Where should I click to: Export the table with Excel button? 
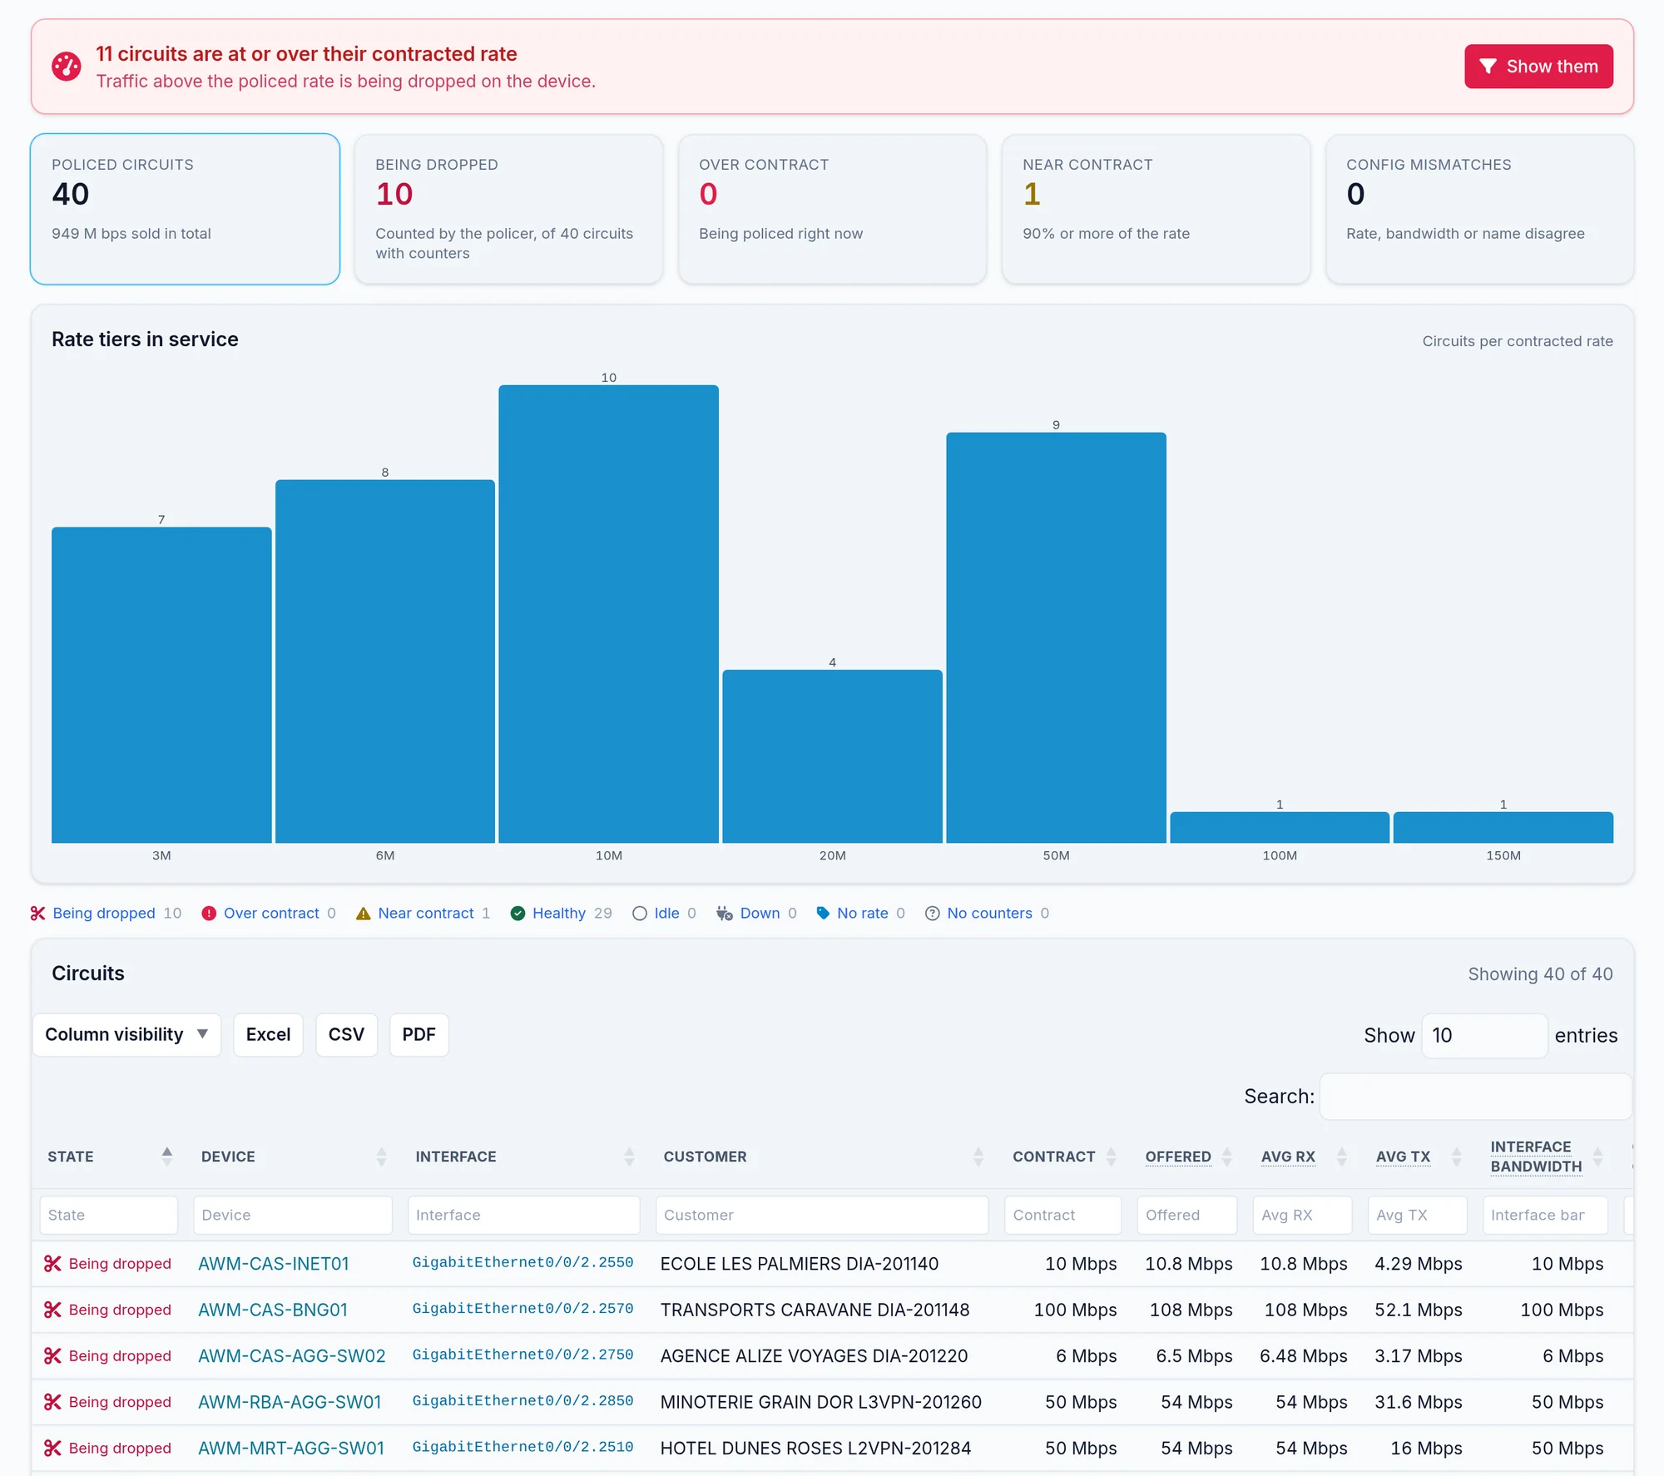pyautogui.click(x=268, y=1035)
